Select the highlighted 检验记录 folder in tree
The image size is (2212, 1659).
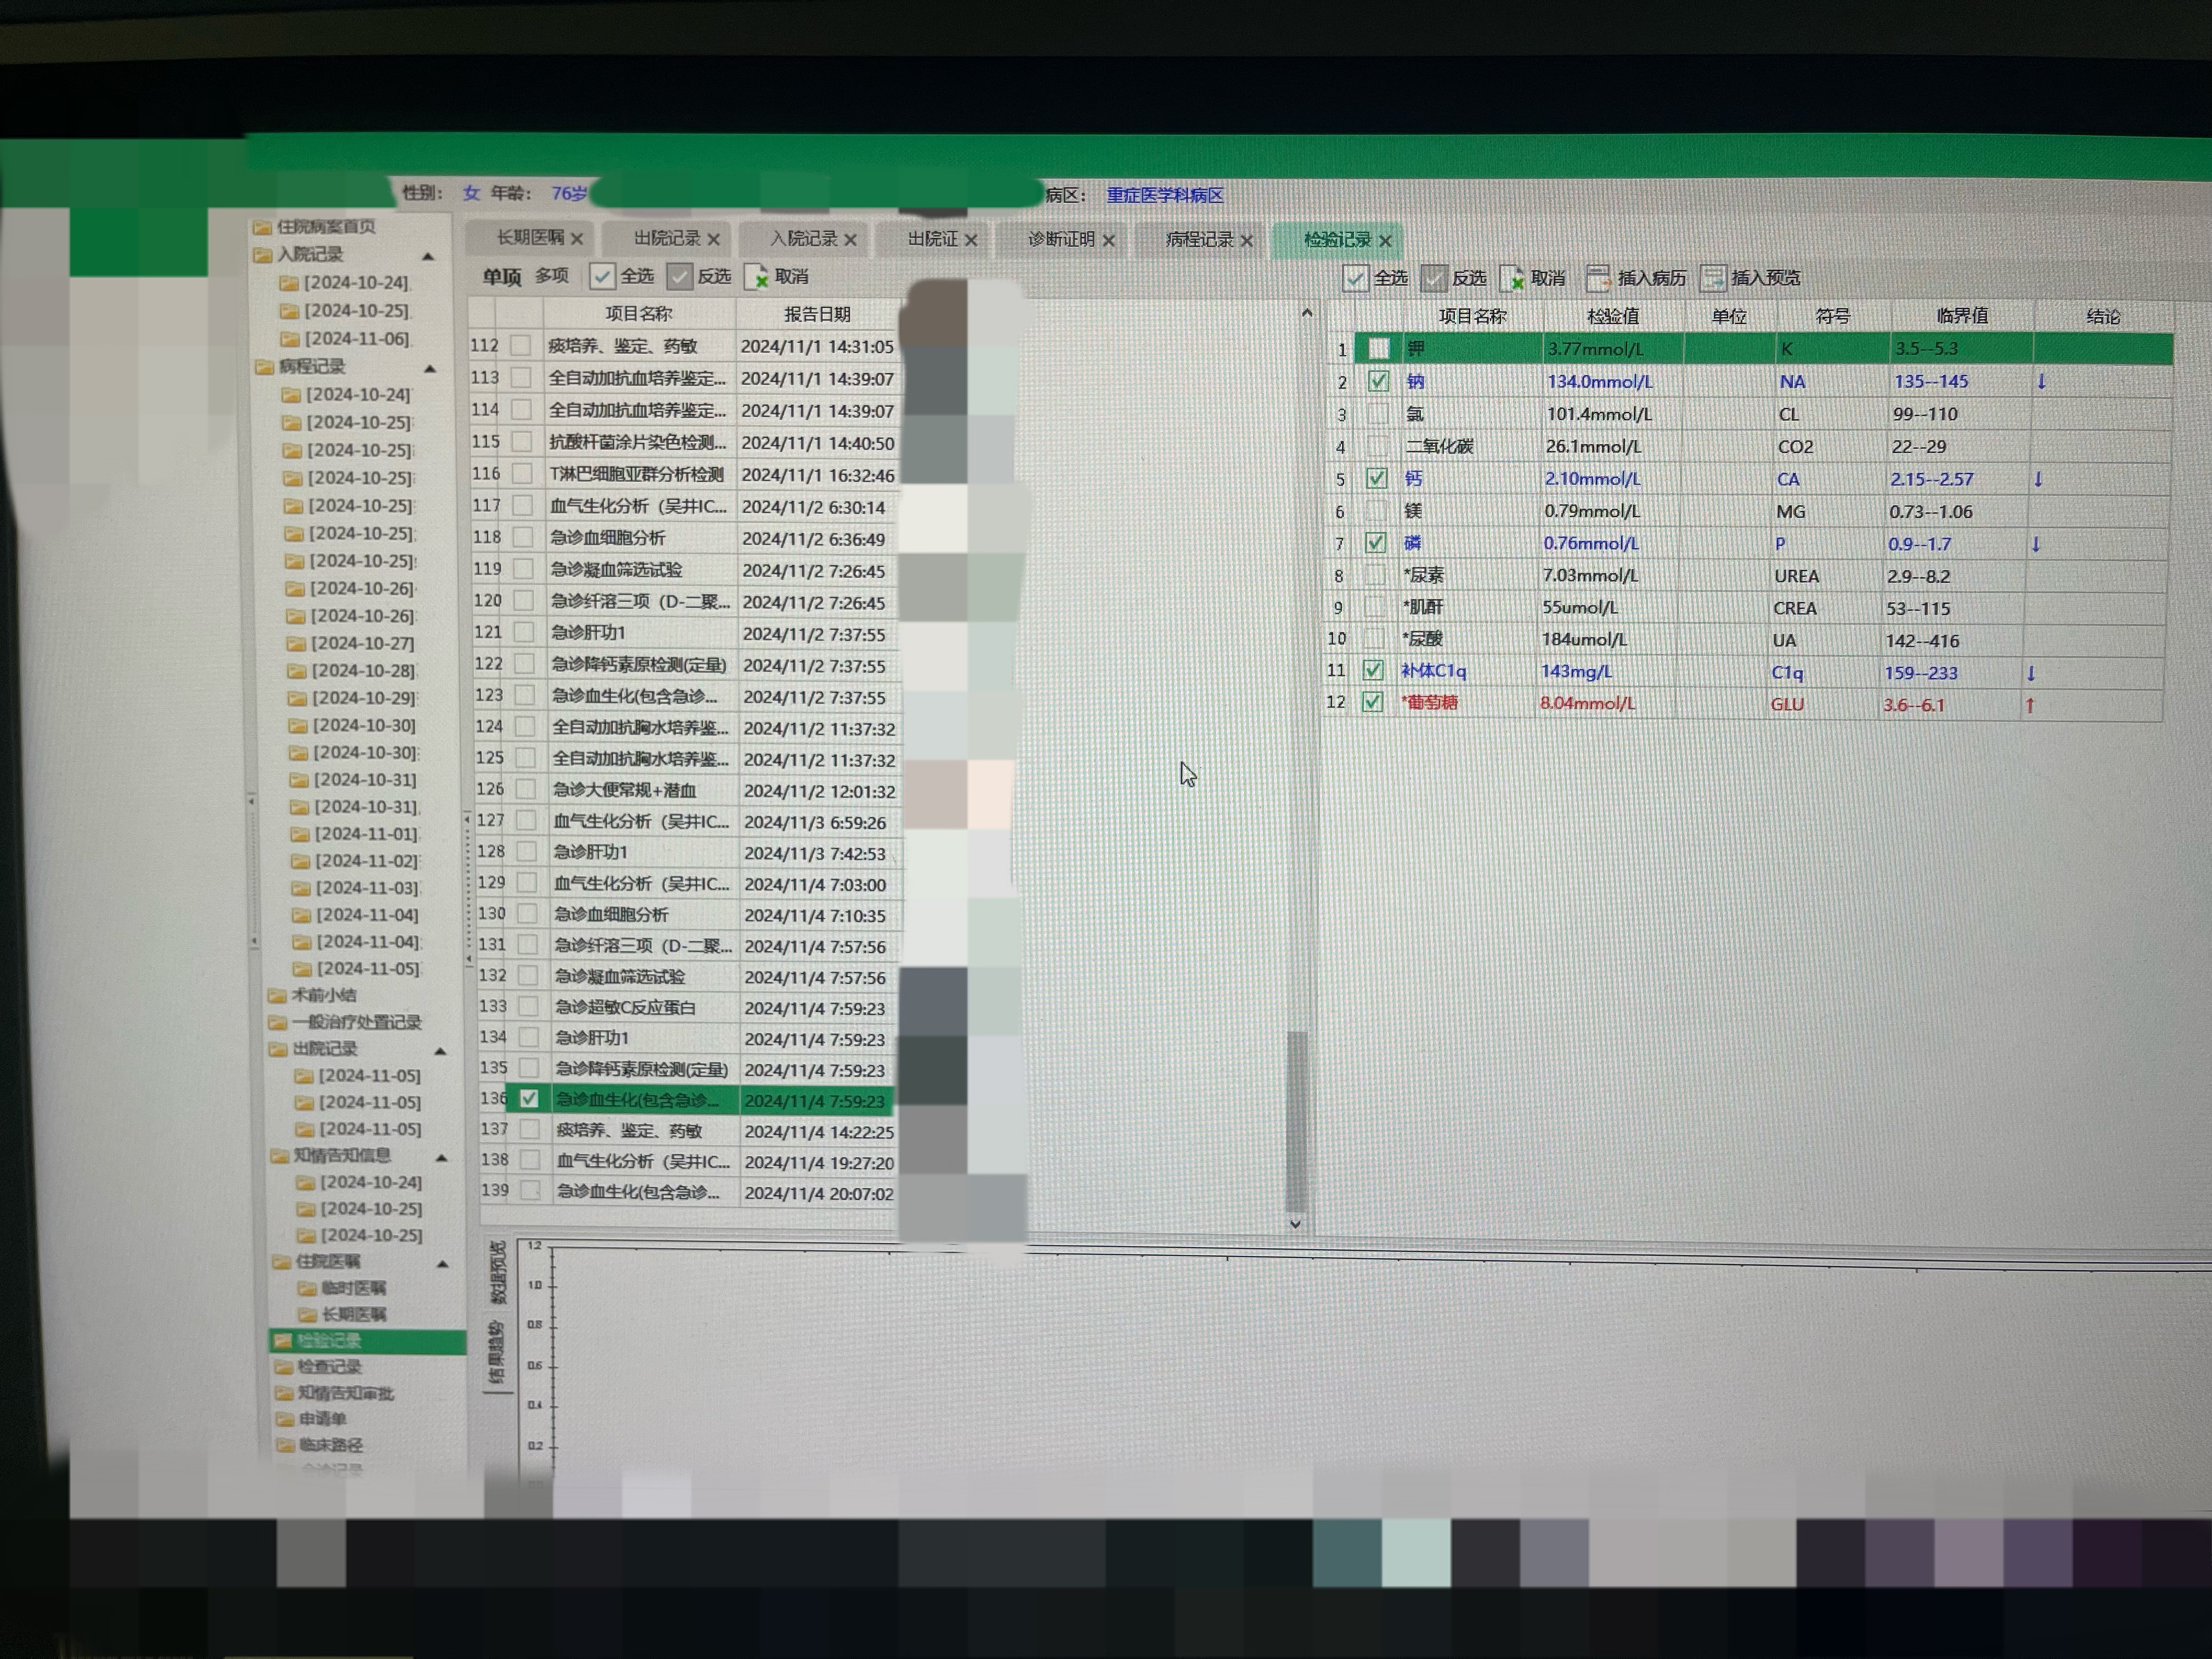click(367, 1340)
